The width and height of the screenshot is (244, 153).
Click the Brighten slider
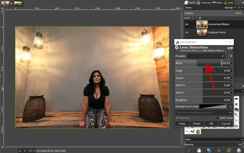pyautogui.click(x=203, y=100)
